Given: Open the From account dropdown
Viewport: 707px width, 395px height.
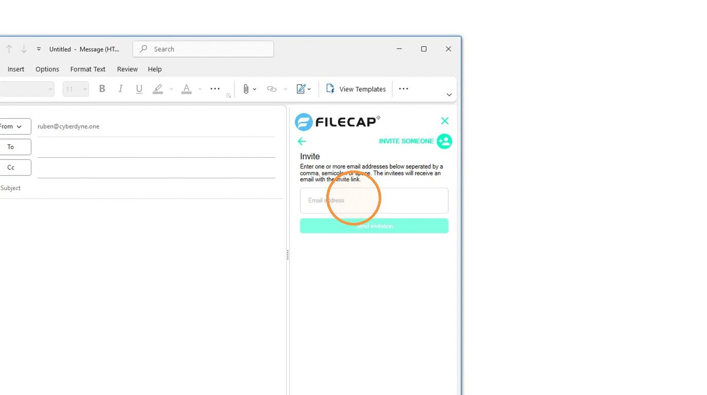Looking at the screenshot, I should [14, 126].
